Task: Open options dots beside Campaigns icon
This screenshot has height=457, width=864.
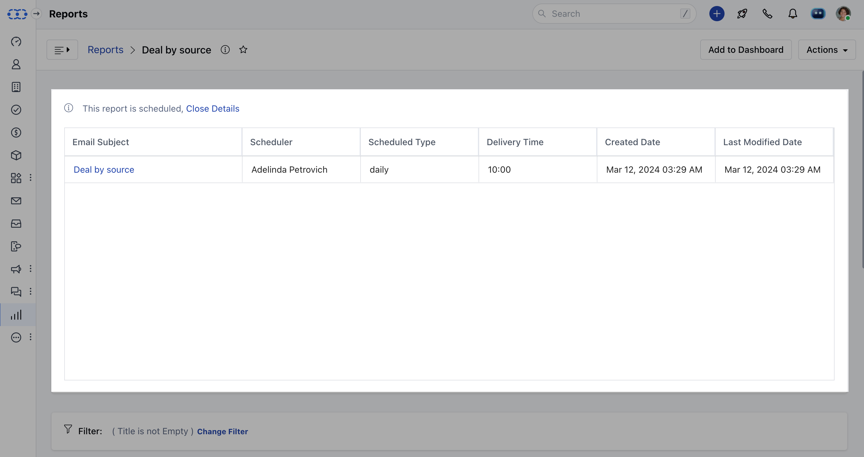Action: click(31, 269)
